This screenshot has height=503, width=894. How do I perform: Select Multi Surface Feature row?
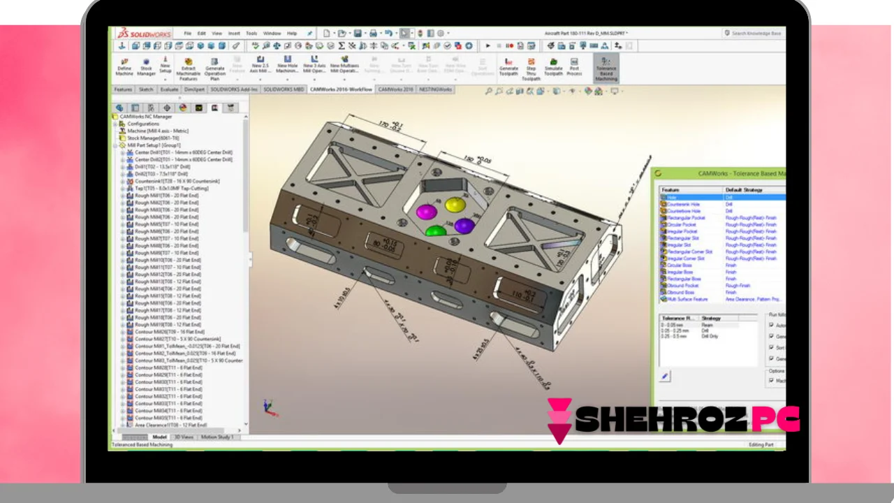point(722,299)
